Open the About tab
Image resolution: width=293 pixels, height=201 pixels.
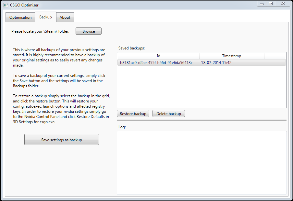coord(65,17)
